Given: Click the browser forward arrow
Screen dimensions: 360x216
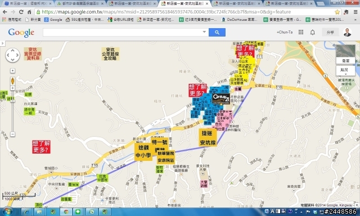Looking at the screenshot, I should click(13, 12).
